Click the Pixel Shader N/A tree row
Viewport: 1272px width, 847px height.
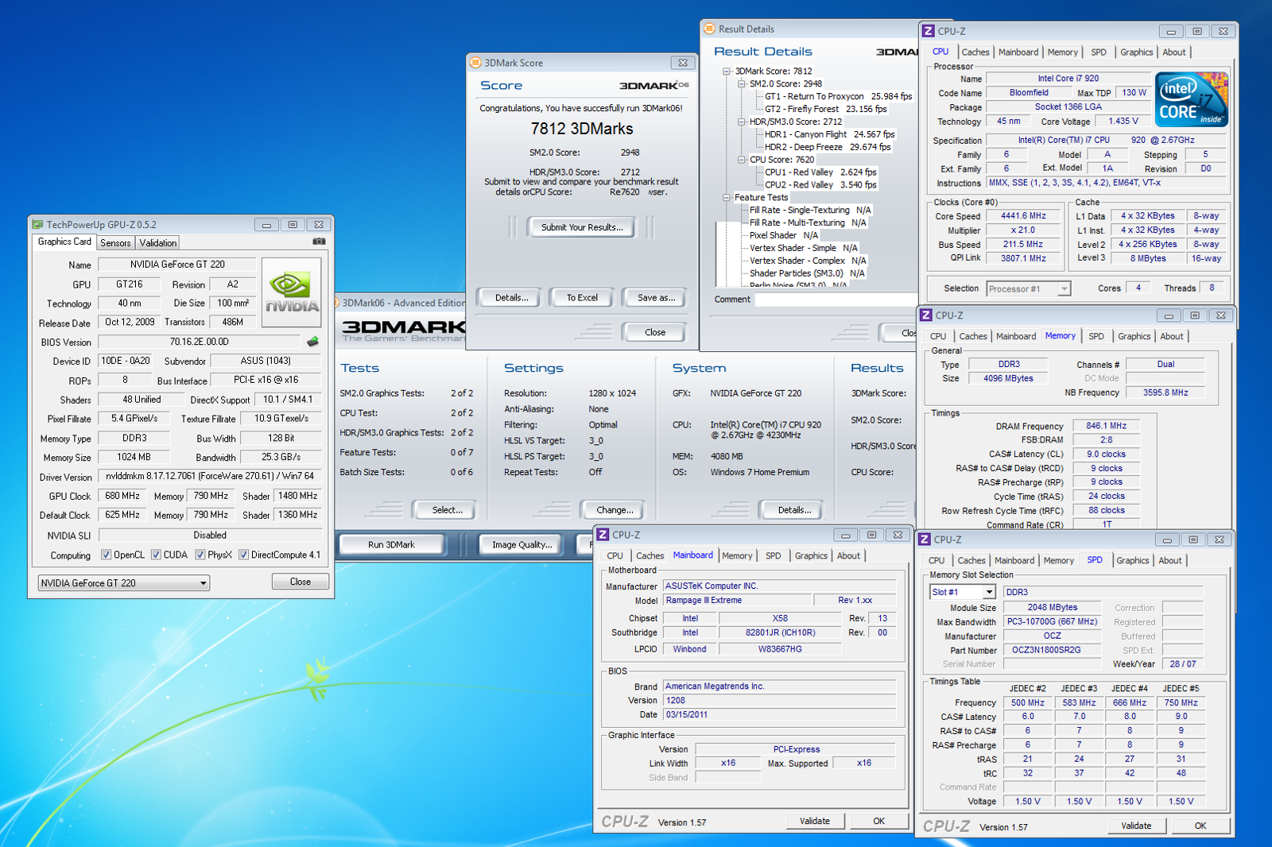[784, 235]
